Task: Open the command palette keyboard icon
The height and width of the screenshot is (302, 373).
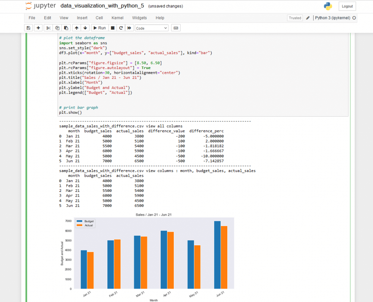Action: [x=176, y=28]
